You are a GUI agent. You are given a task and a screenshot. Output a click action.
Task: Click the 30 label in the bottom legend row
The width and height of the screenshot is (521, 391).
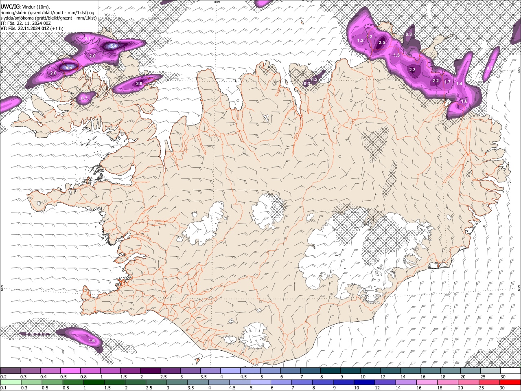[x=503, y=388]
